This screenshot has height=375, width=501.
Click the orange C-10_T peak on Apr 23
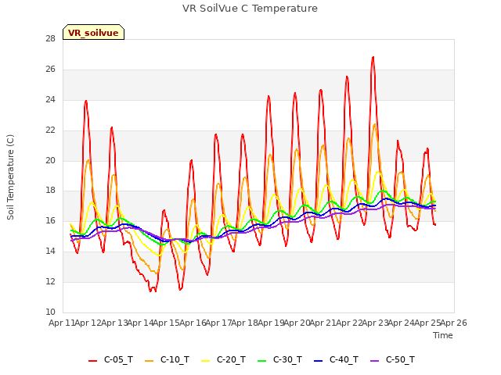pyautogui.click(x=374, y=124)
